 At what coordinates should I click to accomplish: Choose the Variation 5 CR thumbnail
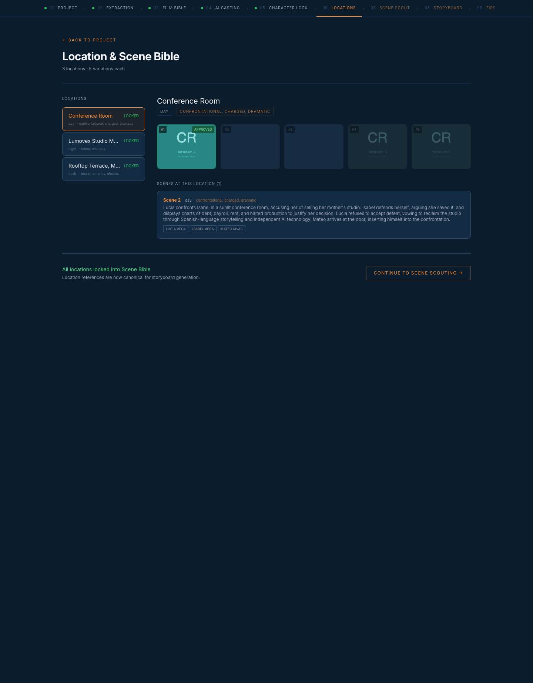pos(441,147)
